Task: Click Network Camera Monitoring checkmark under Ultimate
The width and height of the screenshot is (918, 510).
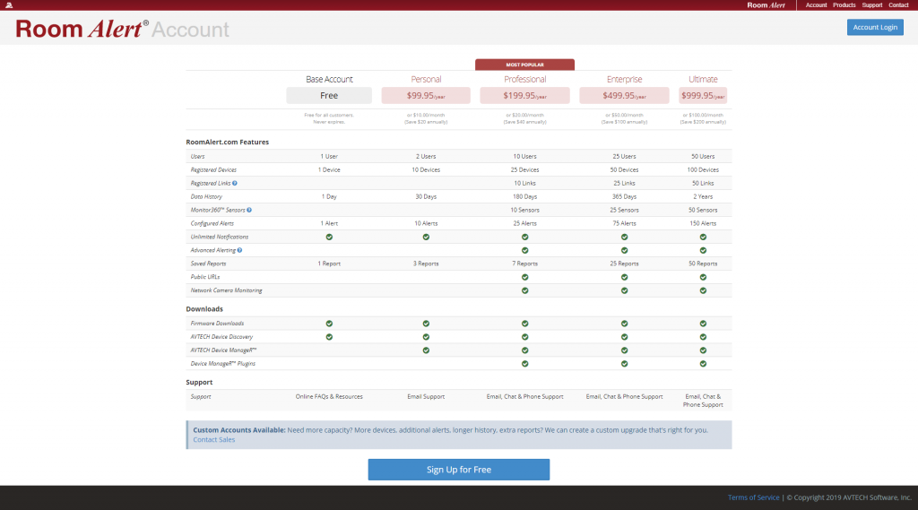Action: 703,290
